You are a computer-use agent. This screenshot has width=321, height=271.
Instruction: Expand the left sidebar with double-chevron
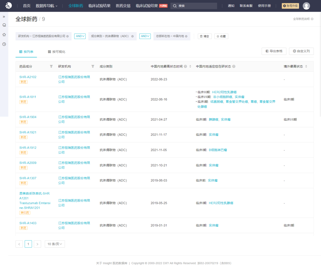[x=4, y=17]
